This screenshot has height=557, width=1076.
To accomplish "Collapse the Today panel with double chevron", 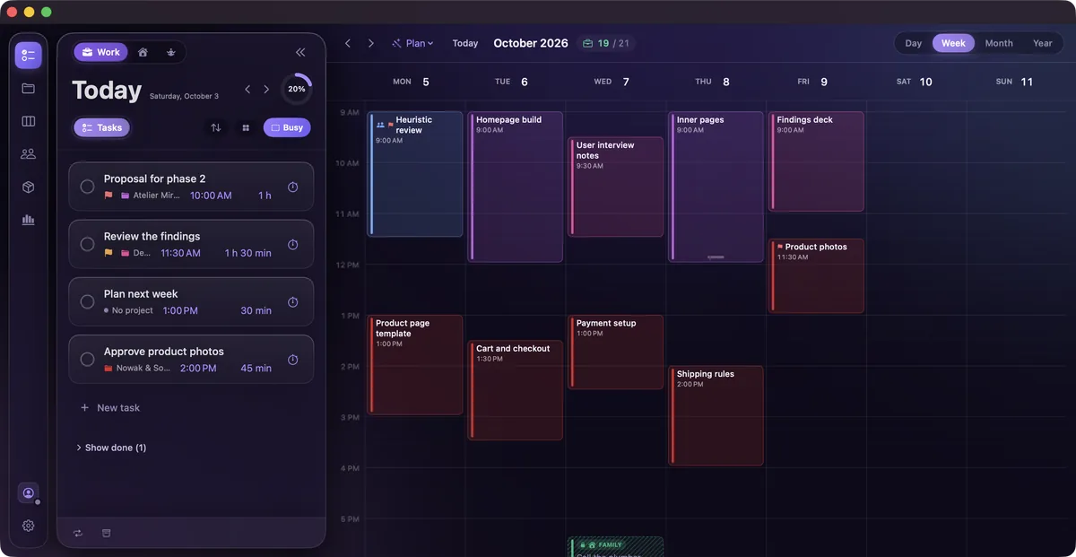I will (300, 52).
